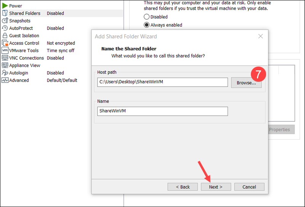Image resolution: width=305 pixels, height=207 pixels.
Task: Choose the Always enabled radio option
Action: (x=147, y=25)
